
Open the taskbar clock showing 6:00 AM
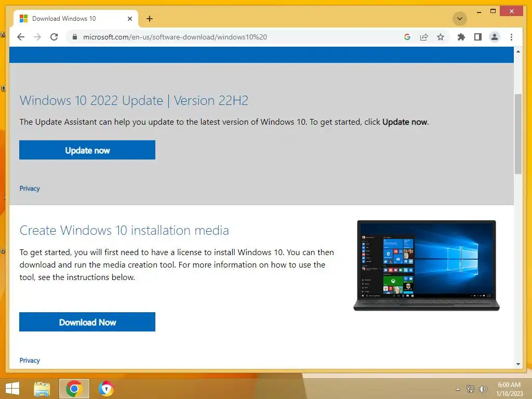tap(509, 389)
